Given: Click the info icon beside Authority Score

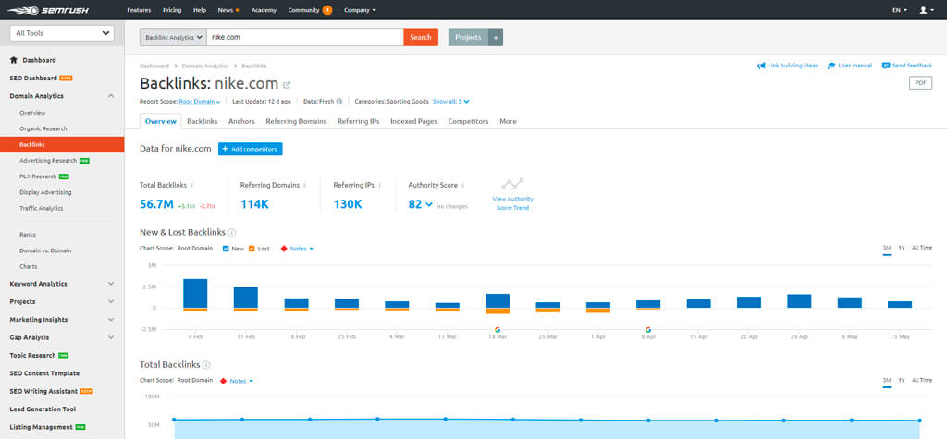Looking at the screenshot, I should click(463, 186).
